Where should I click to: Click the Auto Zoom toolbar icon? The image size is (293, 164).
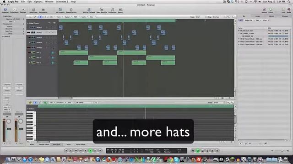[33, 10]
